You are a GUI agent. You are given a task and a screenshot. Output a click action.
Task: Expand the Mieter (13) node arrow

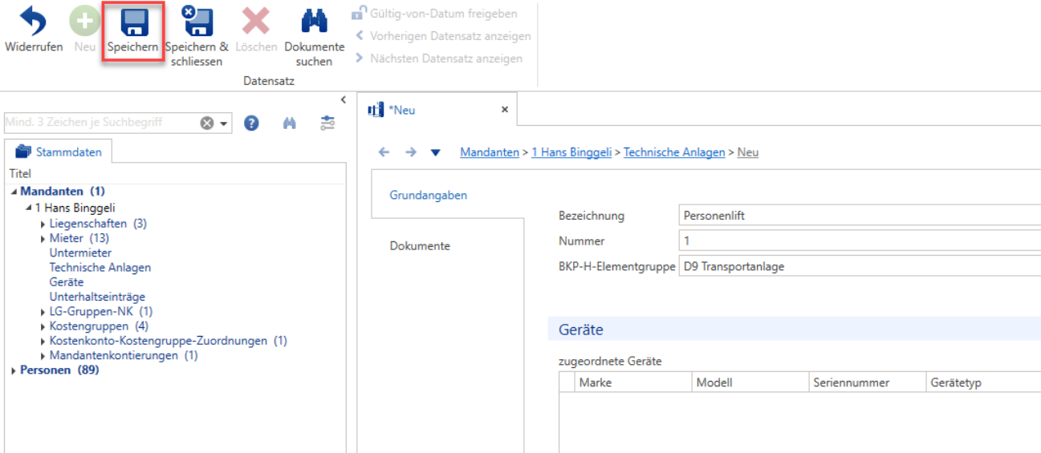pyautogui.click(x=43, y=238)
